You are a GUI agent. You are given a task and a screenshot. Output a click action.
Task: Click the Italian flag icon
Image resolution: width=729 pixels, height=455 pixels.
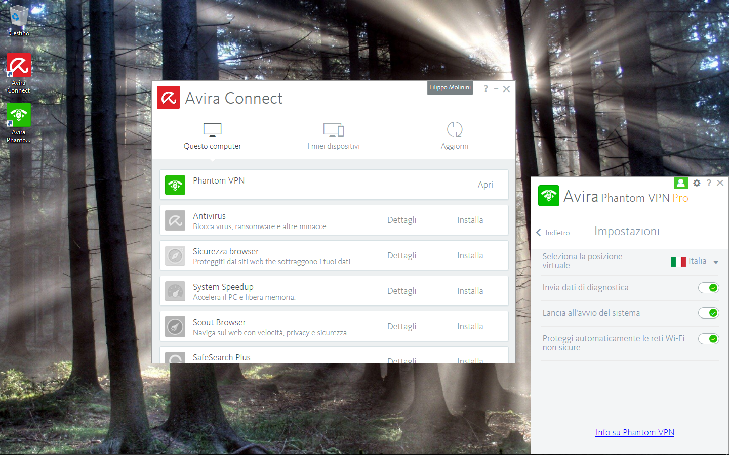point(678,261)
